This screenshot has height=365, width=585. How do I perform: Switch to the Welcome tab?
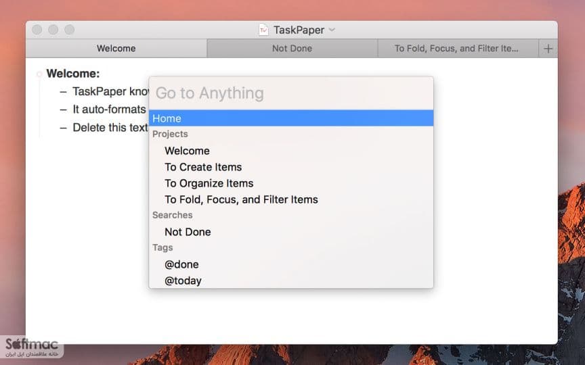(116, 49)
